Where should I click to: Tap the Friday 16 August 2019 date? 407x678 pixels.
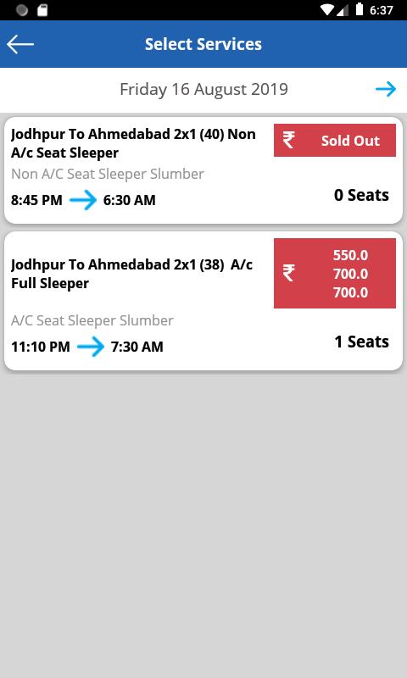coord(203,89)
